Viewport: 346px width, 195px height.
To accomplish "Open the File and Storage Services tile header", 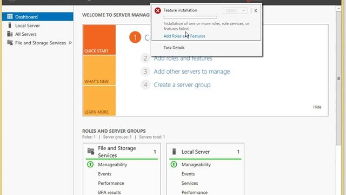I will tap(122, 152).
